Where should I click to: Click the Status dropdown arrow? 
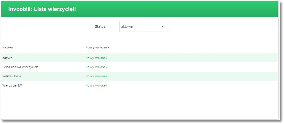tap(162, 26)
